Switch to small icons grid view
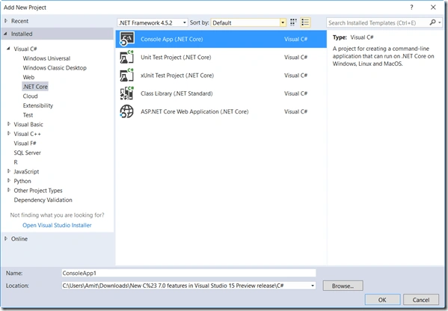The width and height of the screenshot is (448, 311). (293, 22)
